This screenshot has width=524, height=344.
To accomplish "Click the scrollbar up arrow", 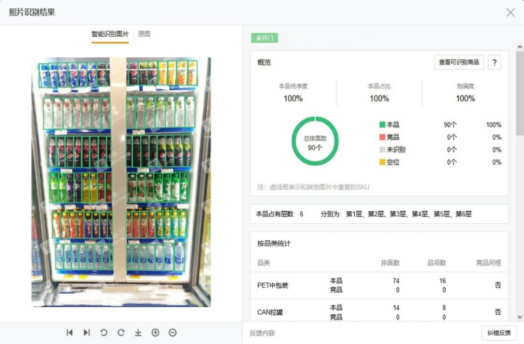I will tap(520, 47).
